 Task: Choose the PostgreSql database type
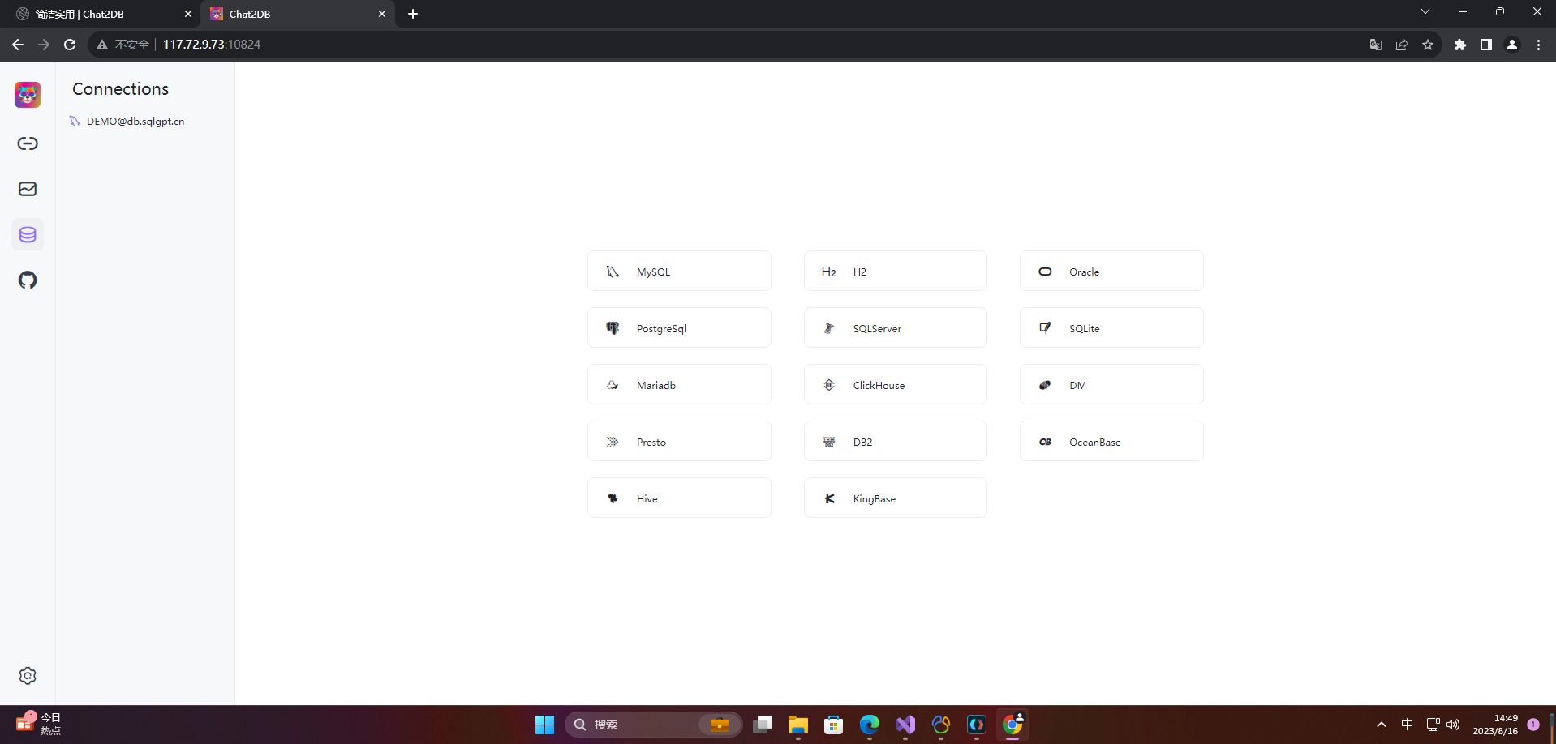(679, 328)
